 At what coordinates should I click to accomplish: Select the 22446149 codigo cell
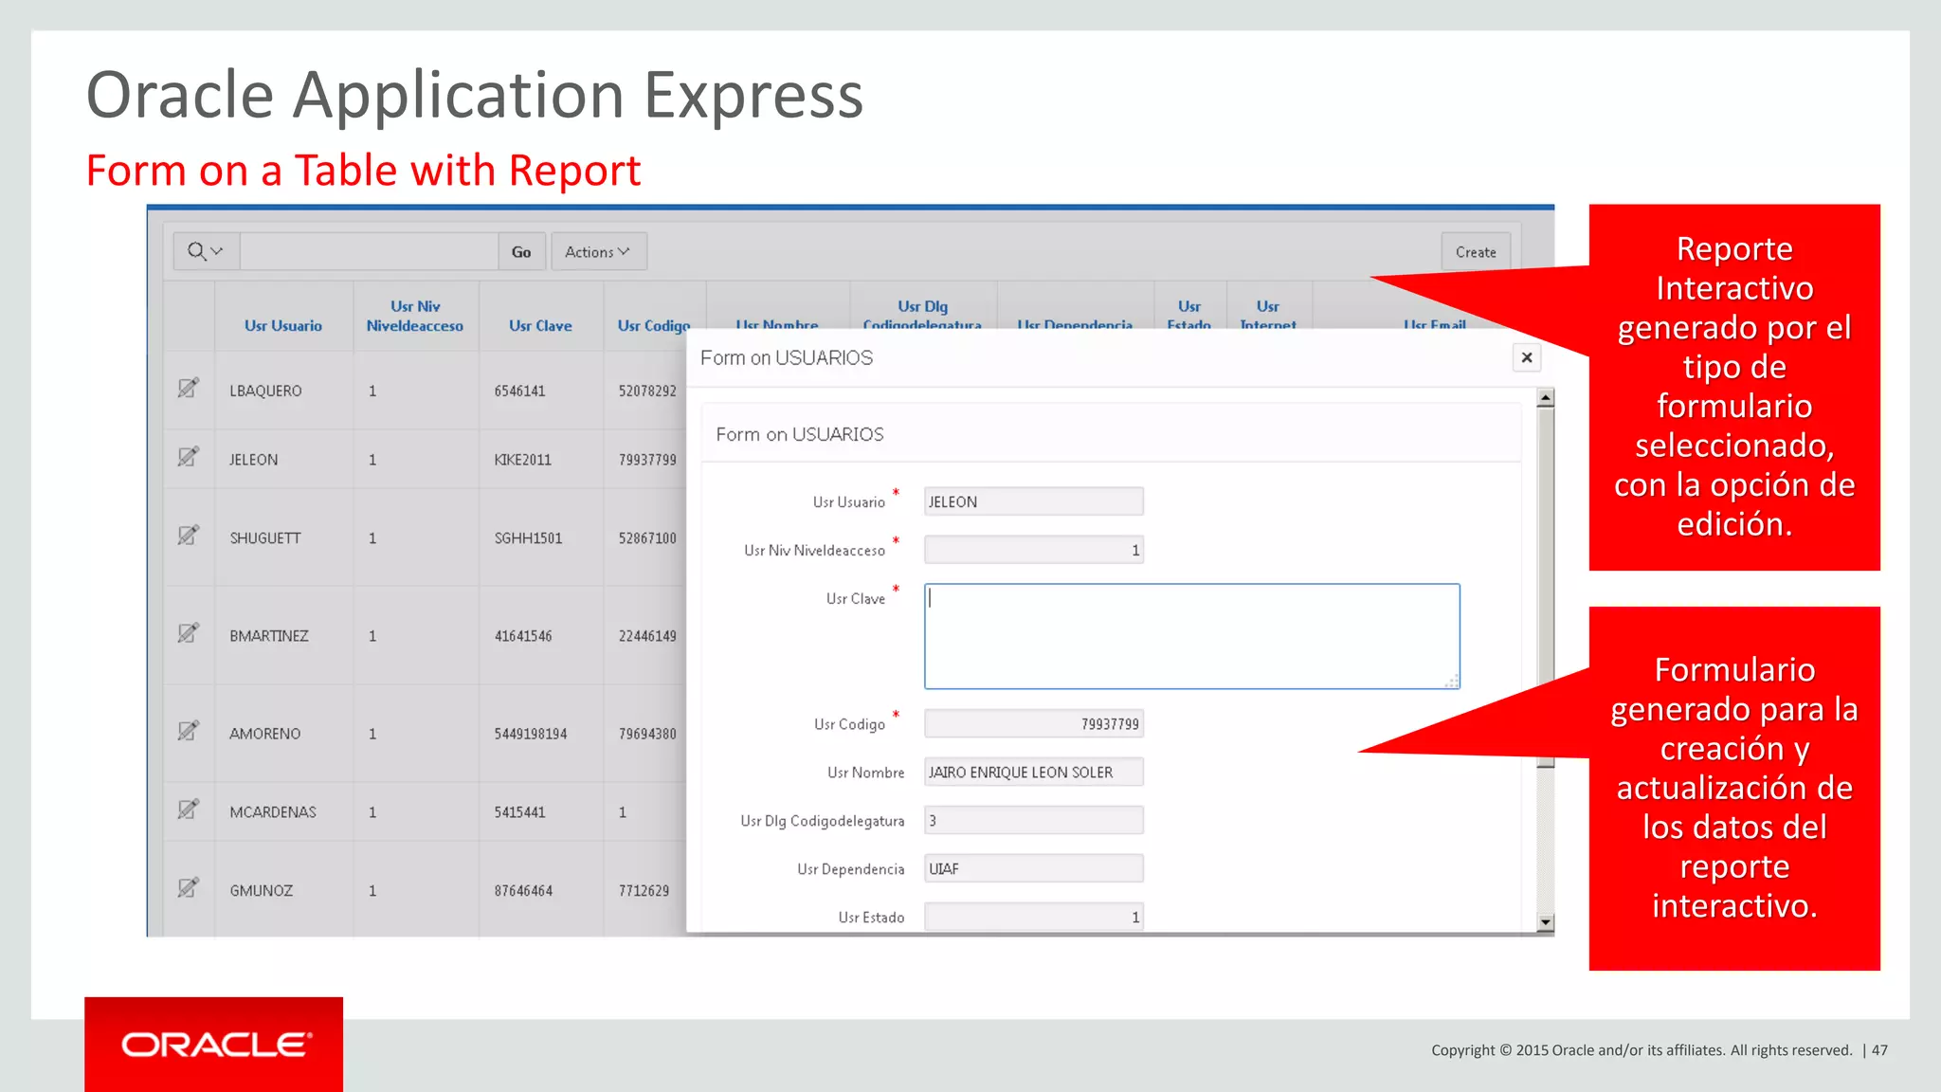pos(647,636)
